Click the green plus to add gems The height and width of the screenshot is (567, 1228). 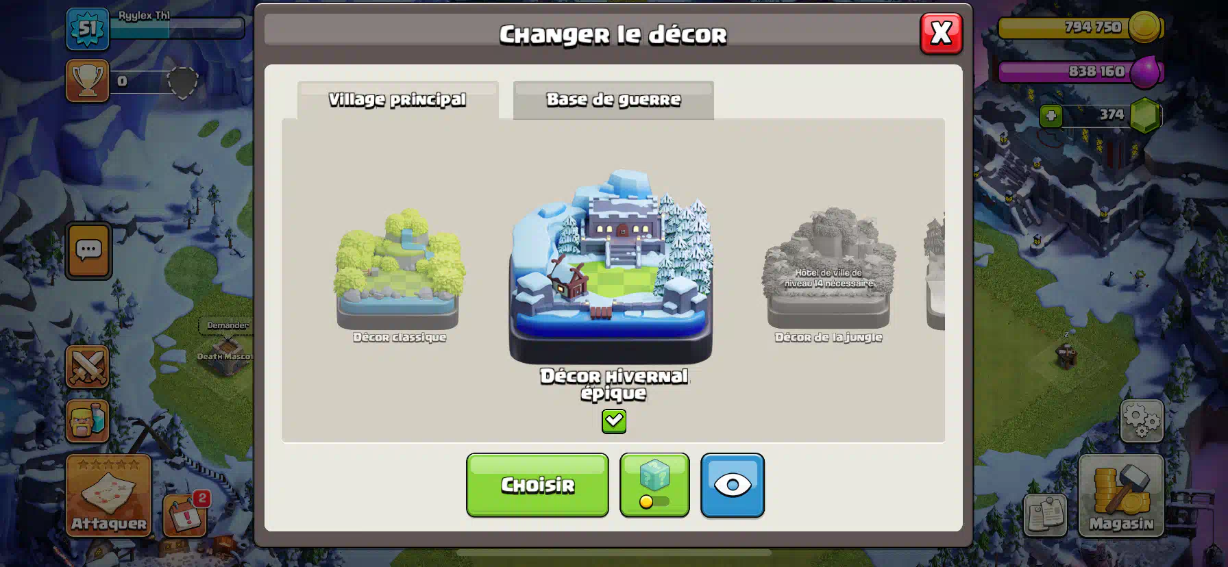(x=1051, y=116)
